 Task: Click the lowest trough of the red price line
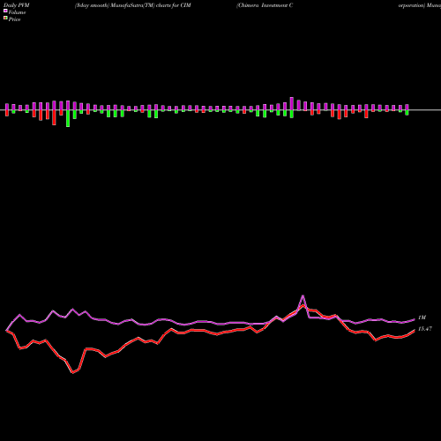(72, 373)
